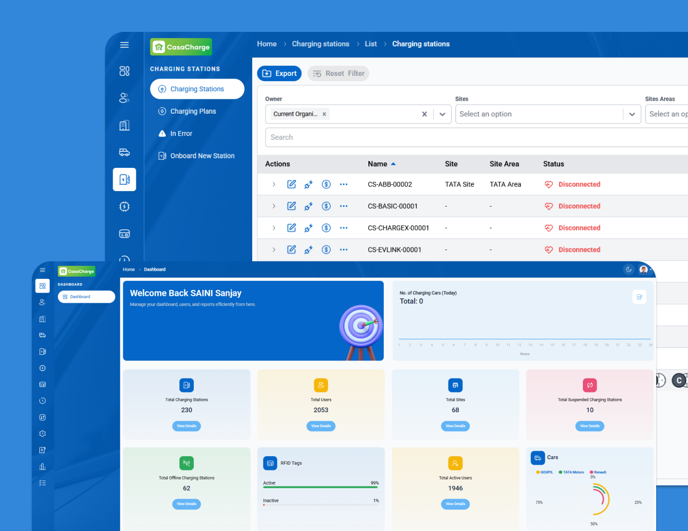Click the connector plug icon for CS-BASIC-00001
Image resolution: width=688 pixels, height=531 pixels.
[x=308, y=206]
